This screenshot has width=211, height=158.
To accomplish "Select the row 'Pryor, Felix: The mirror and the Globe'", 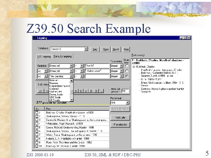I will coord(72,142).
